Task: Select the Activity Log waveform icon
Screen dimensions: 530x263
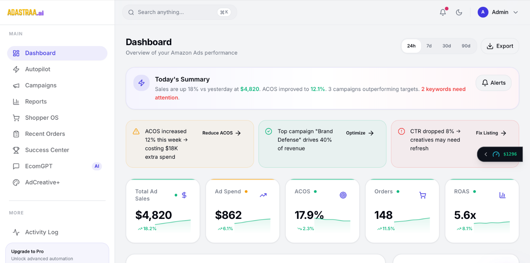Action: tap(16, 232)
